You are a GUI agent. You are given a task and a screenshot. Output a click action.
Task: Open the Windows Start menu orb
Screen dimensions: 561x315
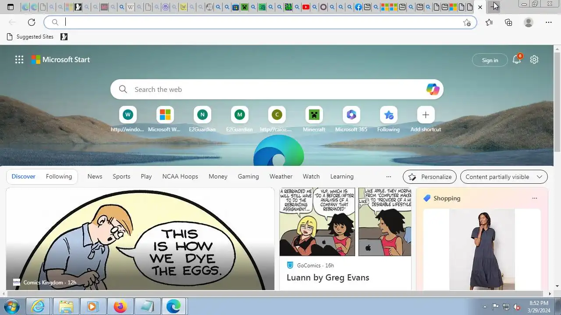(12, 307)
